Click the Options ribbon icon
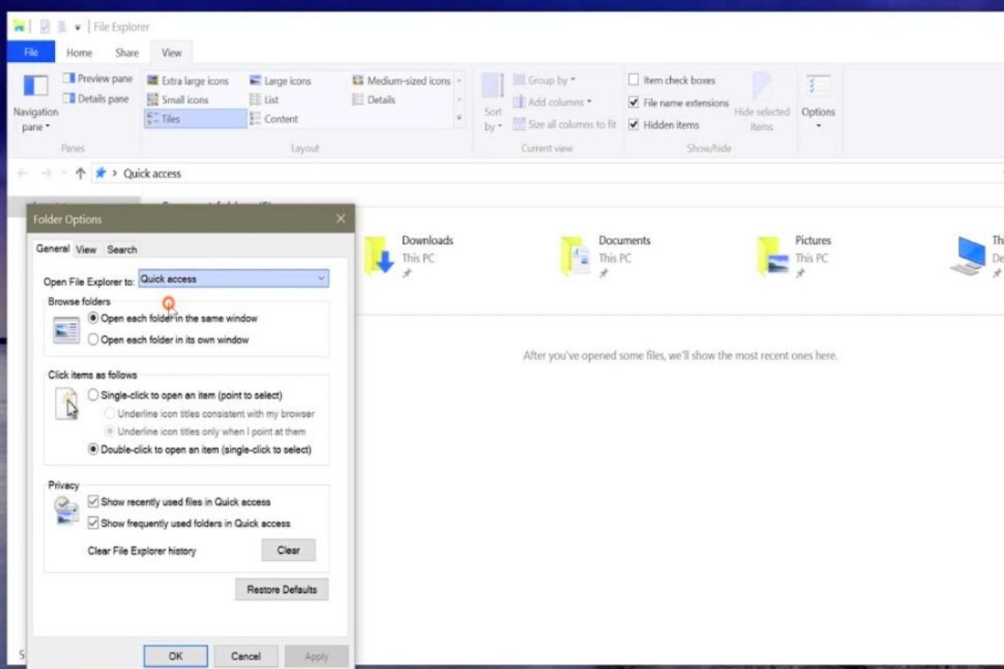 (818, 87)
